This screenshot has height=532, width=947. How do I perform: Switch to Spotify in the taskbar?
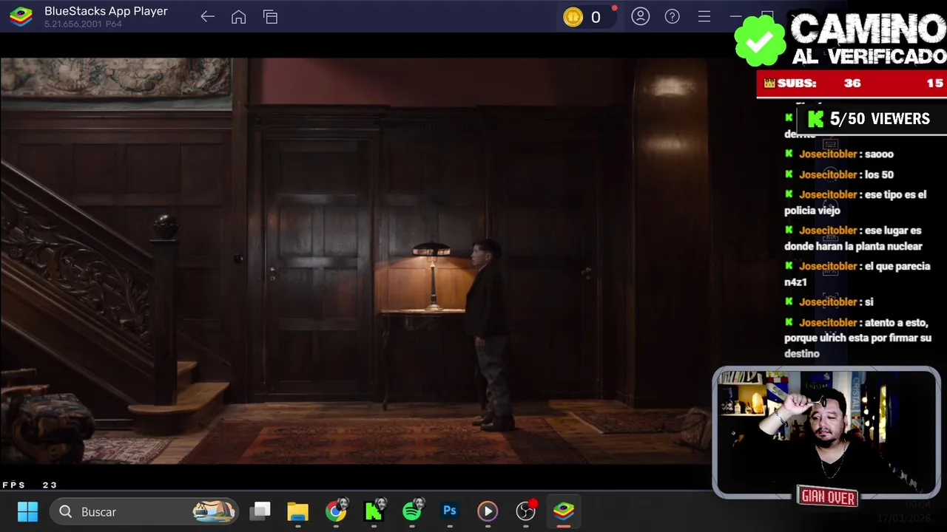412,511
